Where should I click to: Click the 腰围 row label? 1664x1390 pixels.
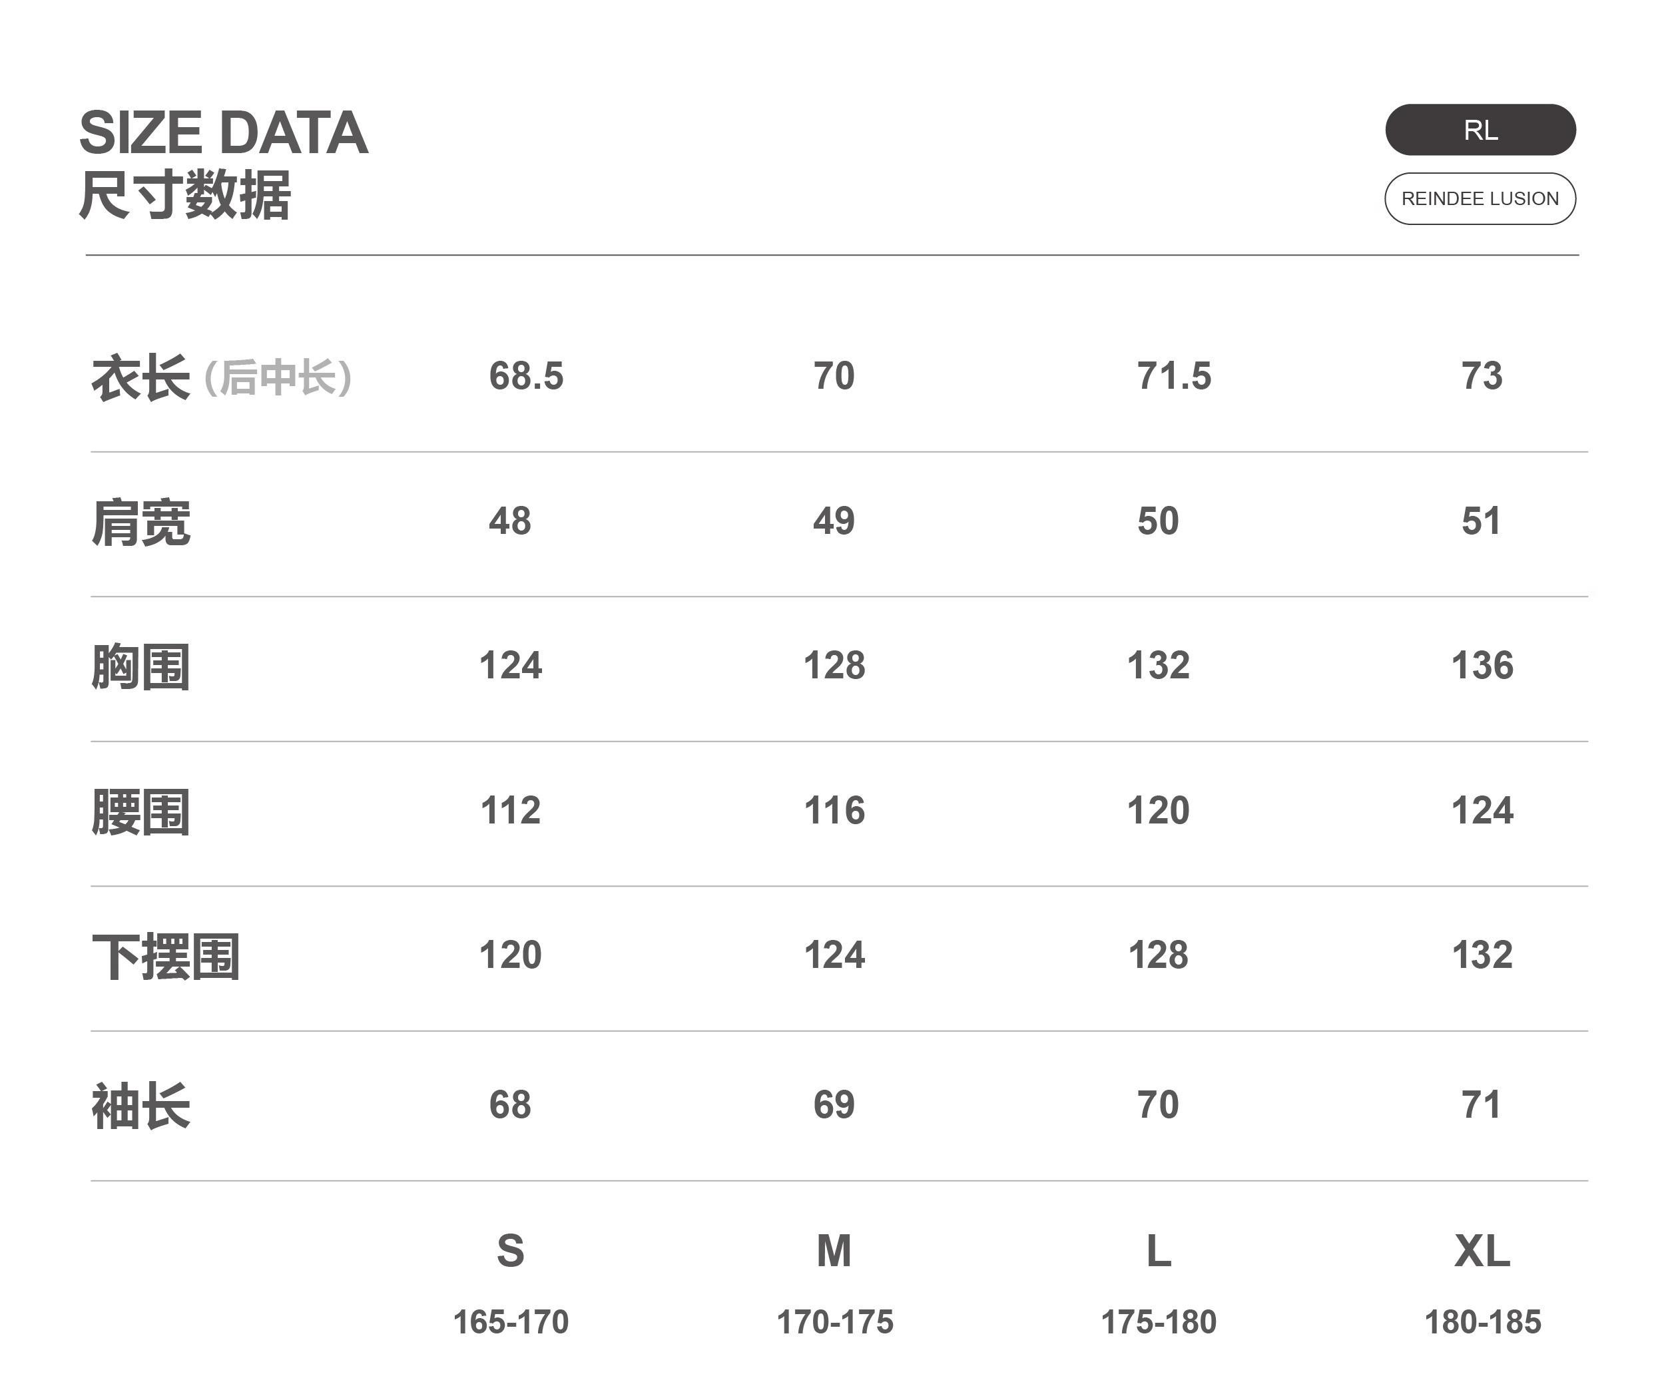[x=141, y=811]
